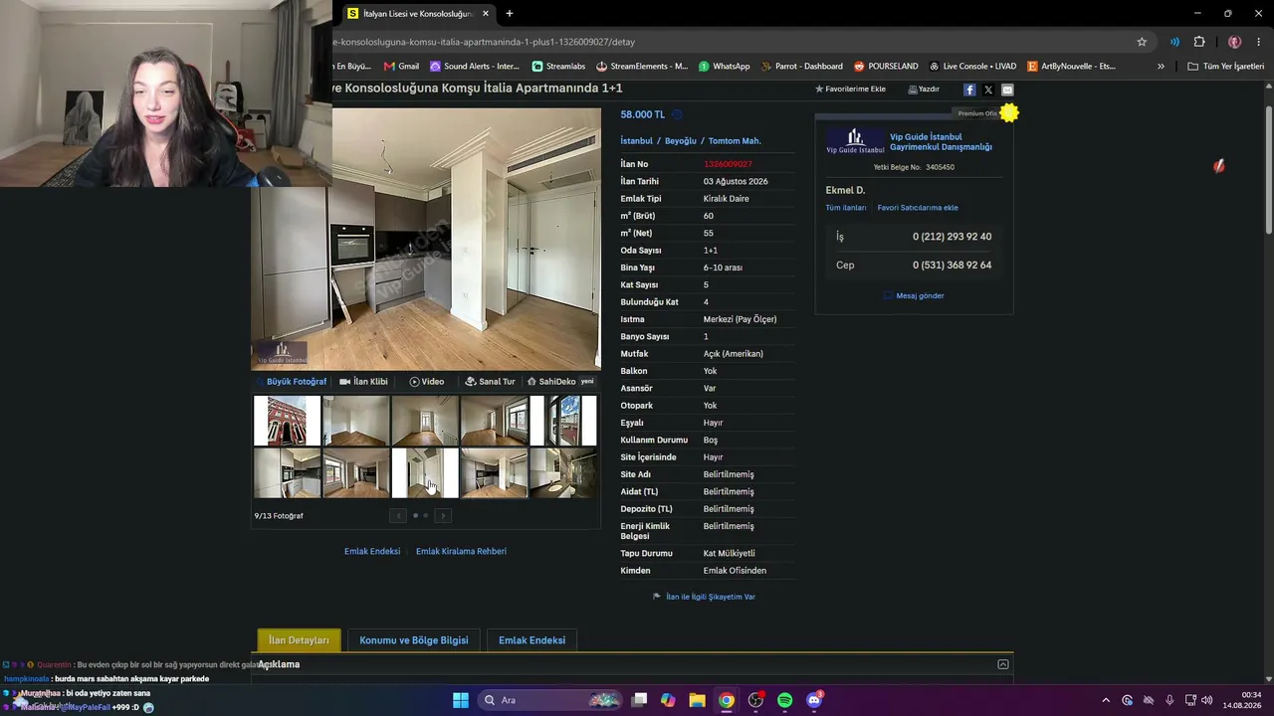This screenshot has width=1274, height=716.
Task: Report listing via İlan ile İlgili Şikayetim Var
Action: 704,597
